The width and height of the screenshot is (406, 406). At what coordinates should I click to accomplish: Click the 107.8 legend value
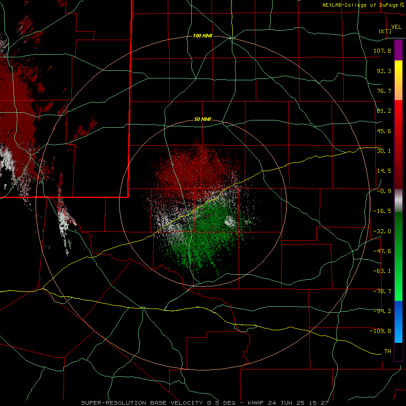click(382, 51)
